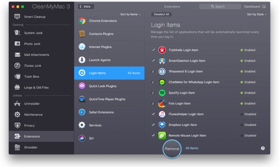Viewport: 279px width, 167px height.
Task: Open Smart Cleanup monitor icon
Action: [17, 17]
